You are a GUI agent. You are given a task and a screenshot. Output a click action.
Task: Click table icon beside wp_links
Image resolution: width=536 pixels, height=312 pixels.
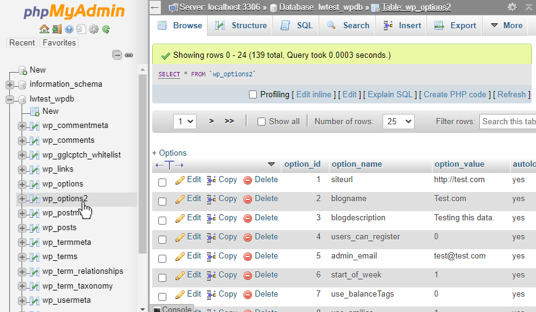34,170
